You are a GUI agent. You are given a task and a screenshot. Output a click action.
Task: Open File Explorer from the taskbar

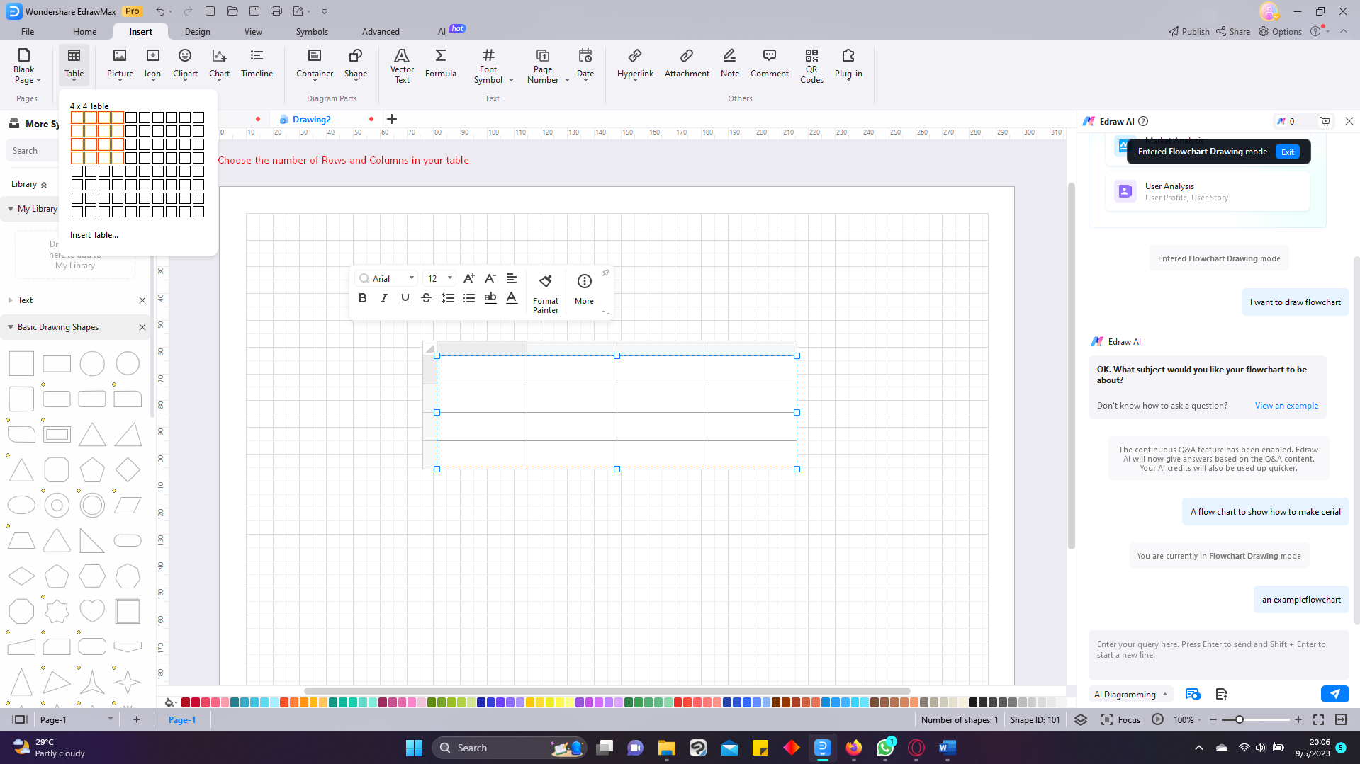(x=666, y=747)
